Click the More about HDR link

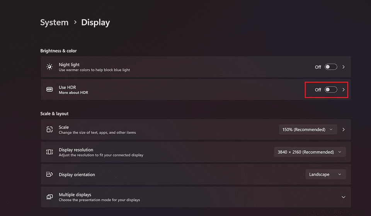point(73,93)
